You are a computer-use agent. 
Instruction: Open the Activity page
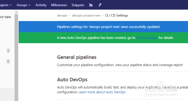click(x=41, y=5)
